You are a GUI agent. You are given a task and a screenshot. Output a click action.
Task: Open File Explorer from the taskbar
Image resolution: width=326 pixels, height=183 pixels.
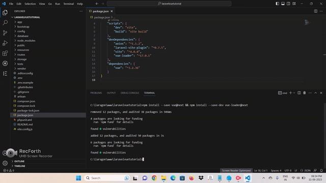coord(164,178)
